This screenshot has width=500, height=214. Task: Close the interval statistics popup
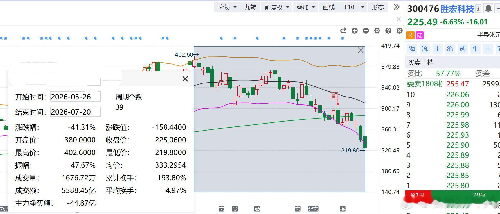coord(185,79)
